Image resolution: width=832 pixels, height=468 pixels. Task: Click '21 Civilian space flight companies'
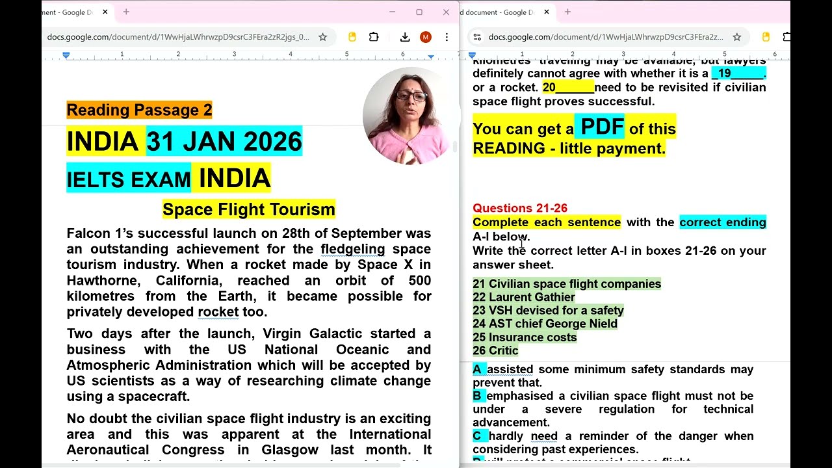(x=567, y=284)
